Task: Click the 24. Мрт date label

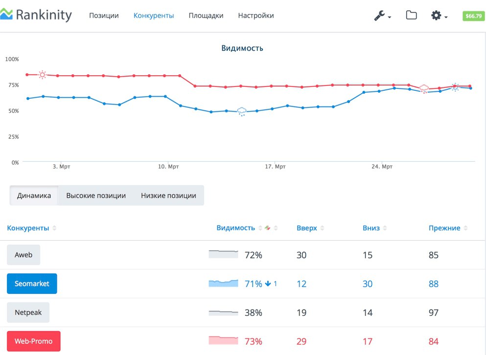Action: (382, 167)
